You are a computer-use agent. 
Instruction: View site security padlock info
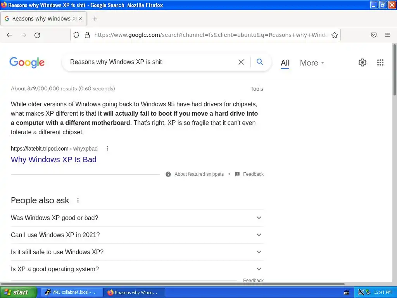click(87, 35)
